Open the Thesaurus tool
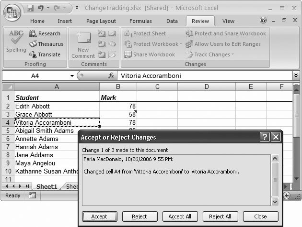 click(46, 44)
